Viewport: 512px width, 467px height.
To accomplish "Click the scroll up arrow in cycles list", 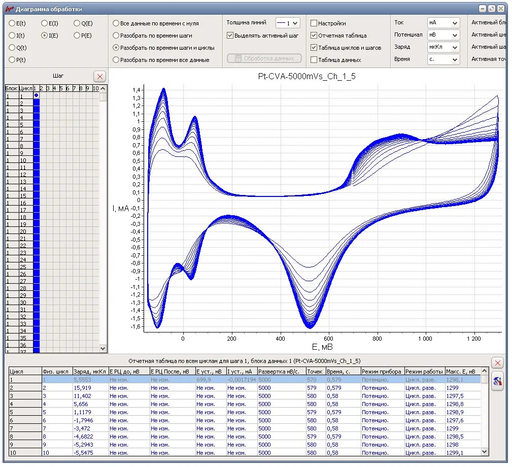I will [x=103, y=88].
